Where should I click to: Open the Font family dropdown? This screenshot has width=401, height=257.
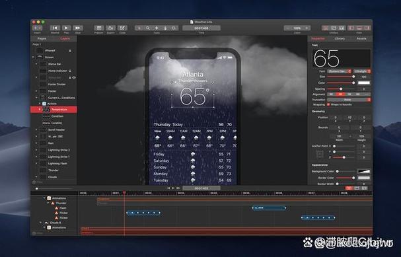(340, 71)
